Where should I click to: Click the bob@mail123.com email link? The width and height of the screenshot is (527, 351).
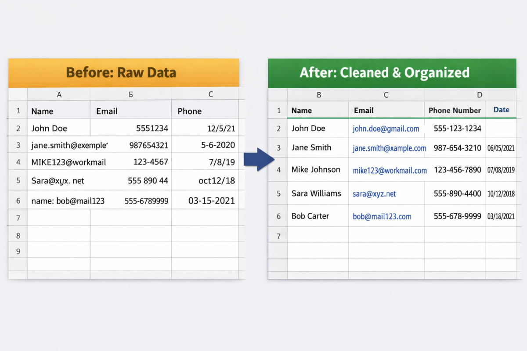pos(382,216)
